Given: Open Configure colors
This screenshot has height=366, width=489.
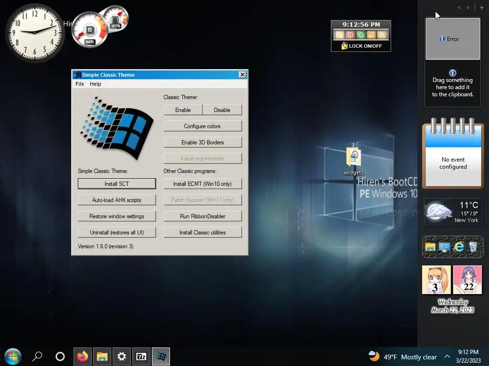Looking at the screenshot, I should (x=202, y=126).
